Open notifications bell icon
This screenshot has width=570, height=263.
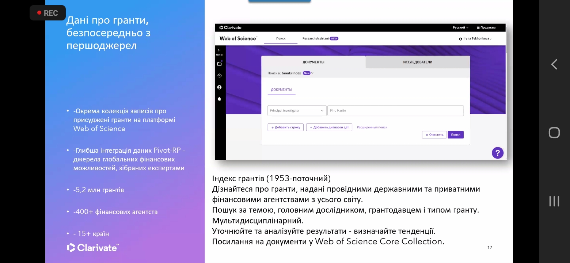coord(219,99)
